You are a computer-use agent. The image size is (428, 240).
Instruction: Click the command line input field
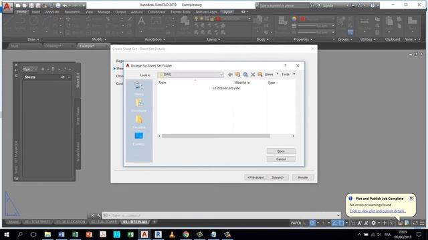tap(221, 215)
